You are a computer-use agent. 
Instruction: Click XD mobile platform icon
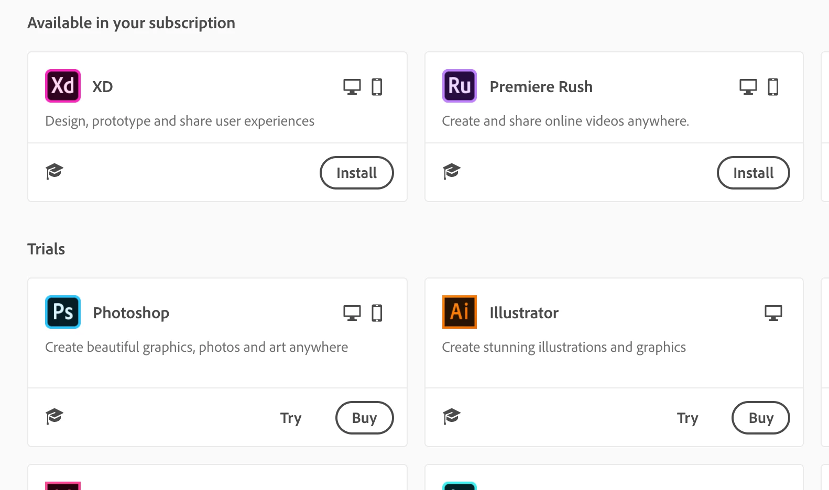point(377,86)
